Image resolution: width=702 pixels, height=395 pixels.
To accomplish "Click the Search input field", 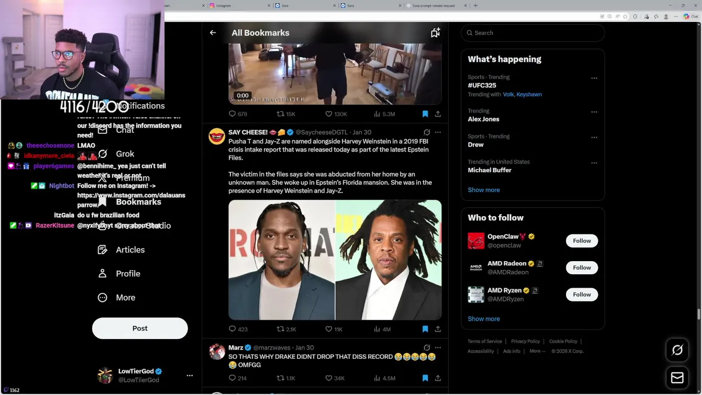I will click(x=533, y=33).
